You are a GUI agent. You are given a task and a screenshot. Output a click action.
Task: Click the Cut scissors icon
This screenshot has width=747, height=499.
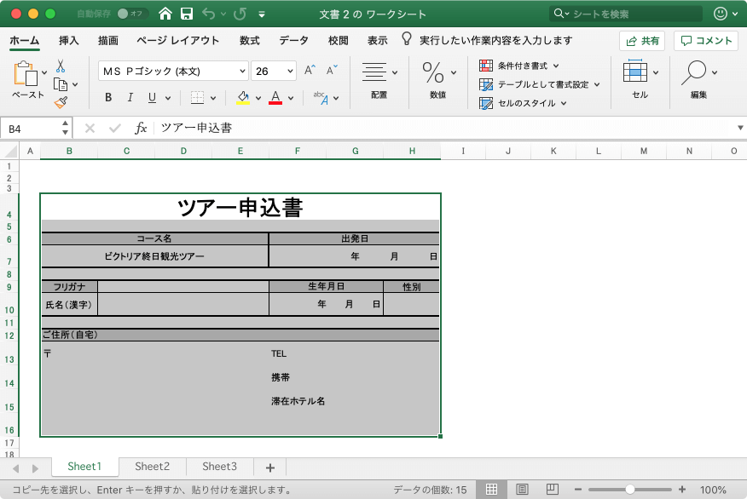pos(61,66)
